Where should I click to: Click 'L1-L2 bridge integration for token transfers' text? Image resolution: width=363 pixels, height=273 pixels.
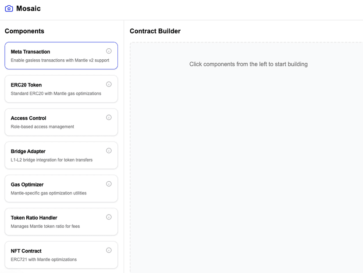52,160
